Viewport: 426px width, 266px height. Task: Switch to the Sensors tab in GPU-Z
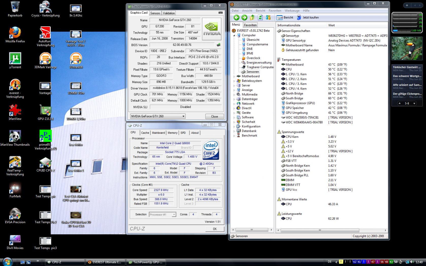pyautogui.click(x=155, y=13)
